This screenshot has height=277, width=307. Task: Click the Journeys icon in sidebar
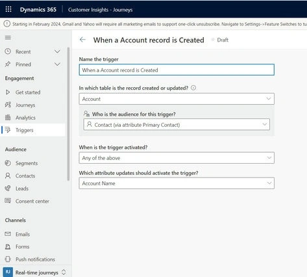tap(8, 105)
